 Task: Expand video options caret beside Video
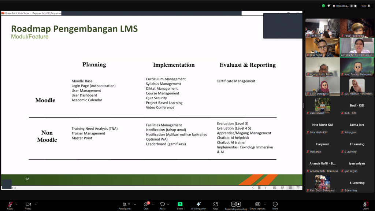pos(36,204)
